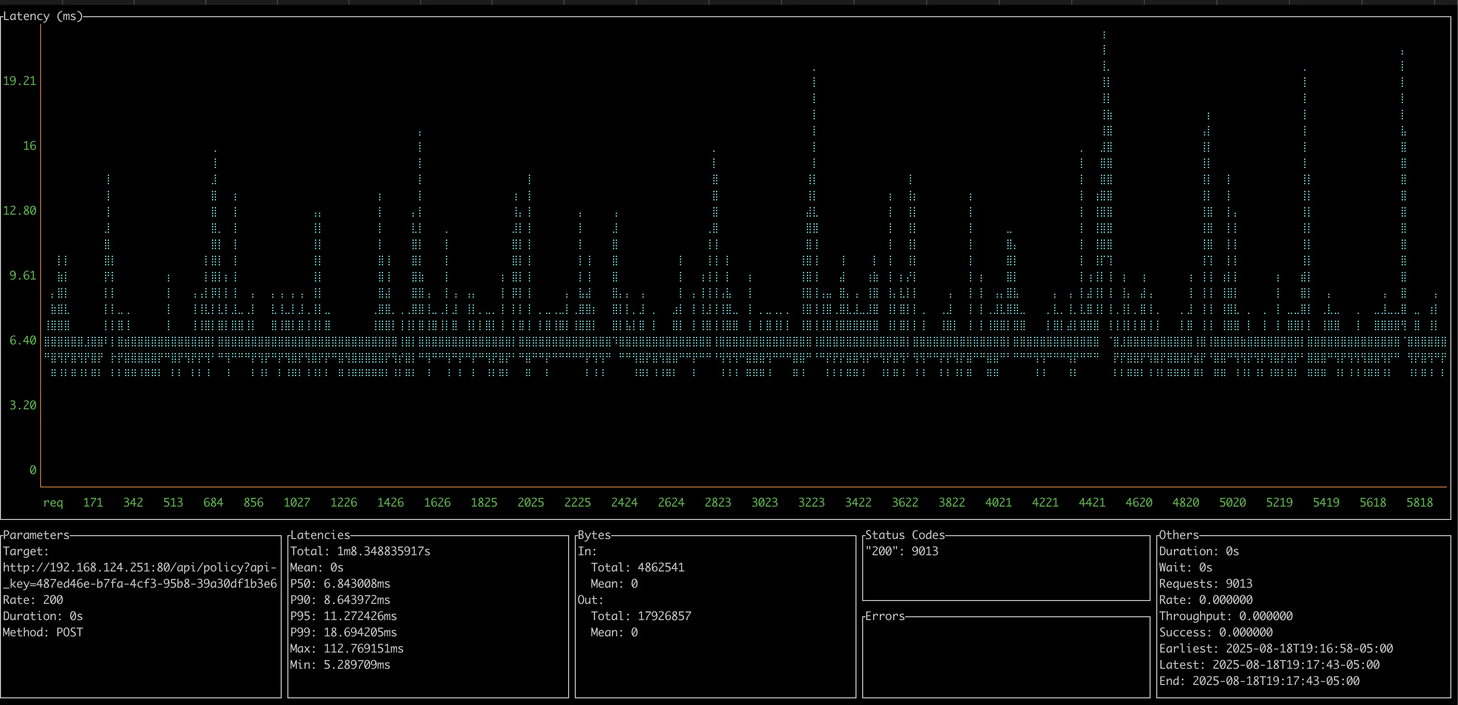Click 'P90: 8.643972ms' line

[x=340, y=600]
